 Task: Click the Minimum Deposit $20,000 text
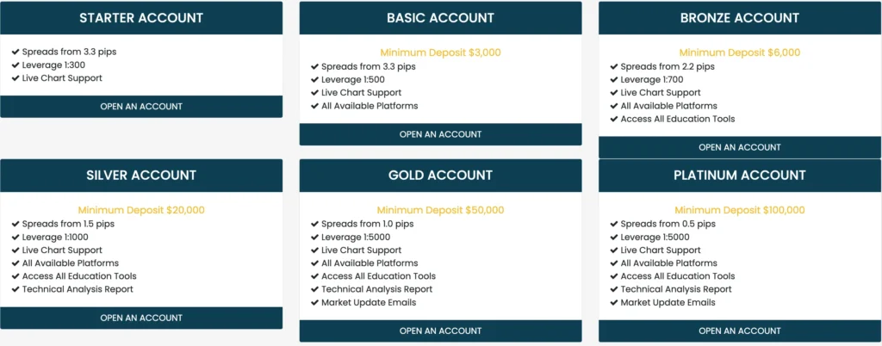tap(141, 210)
